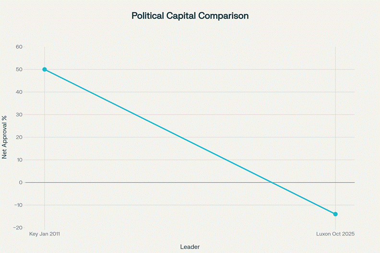380x253 pixels.
Task: Click the 0 y-axis tick label
Action: tap(21, 183)
